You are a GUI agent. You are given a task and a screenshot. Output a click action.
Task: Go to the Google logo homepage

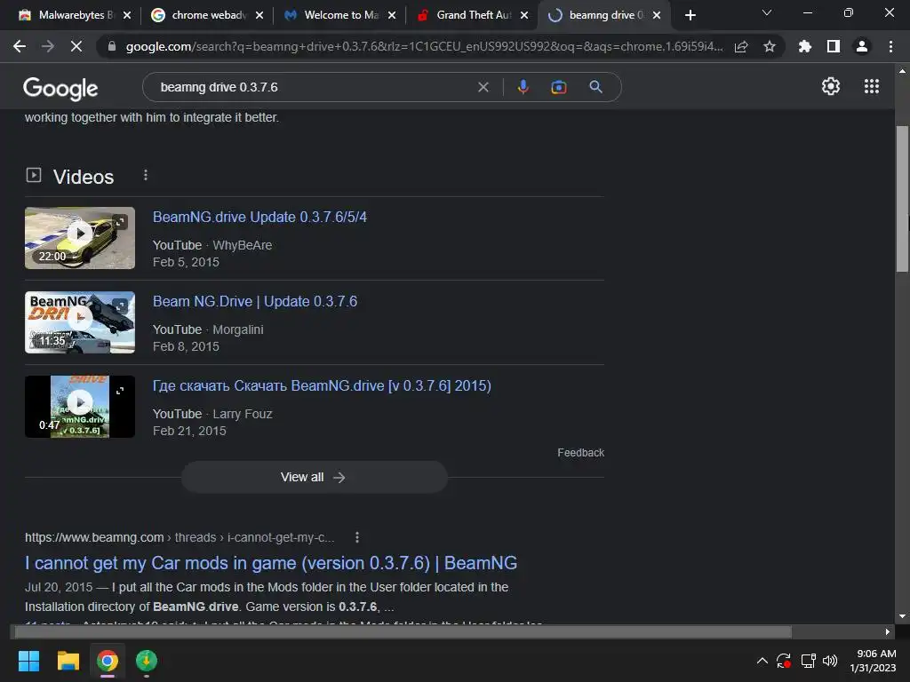click(x=60, y=88)
